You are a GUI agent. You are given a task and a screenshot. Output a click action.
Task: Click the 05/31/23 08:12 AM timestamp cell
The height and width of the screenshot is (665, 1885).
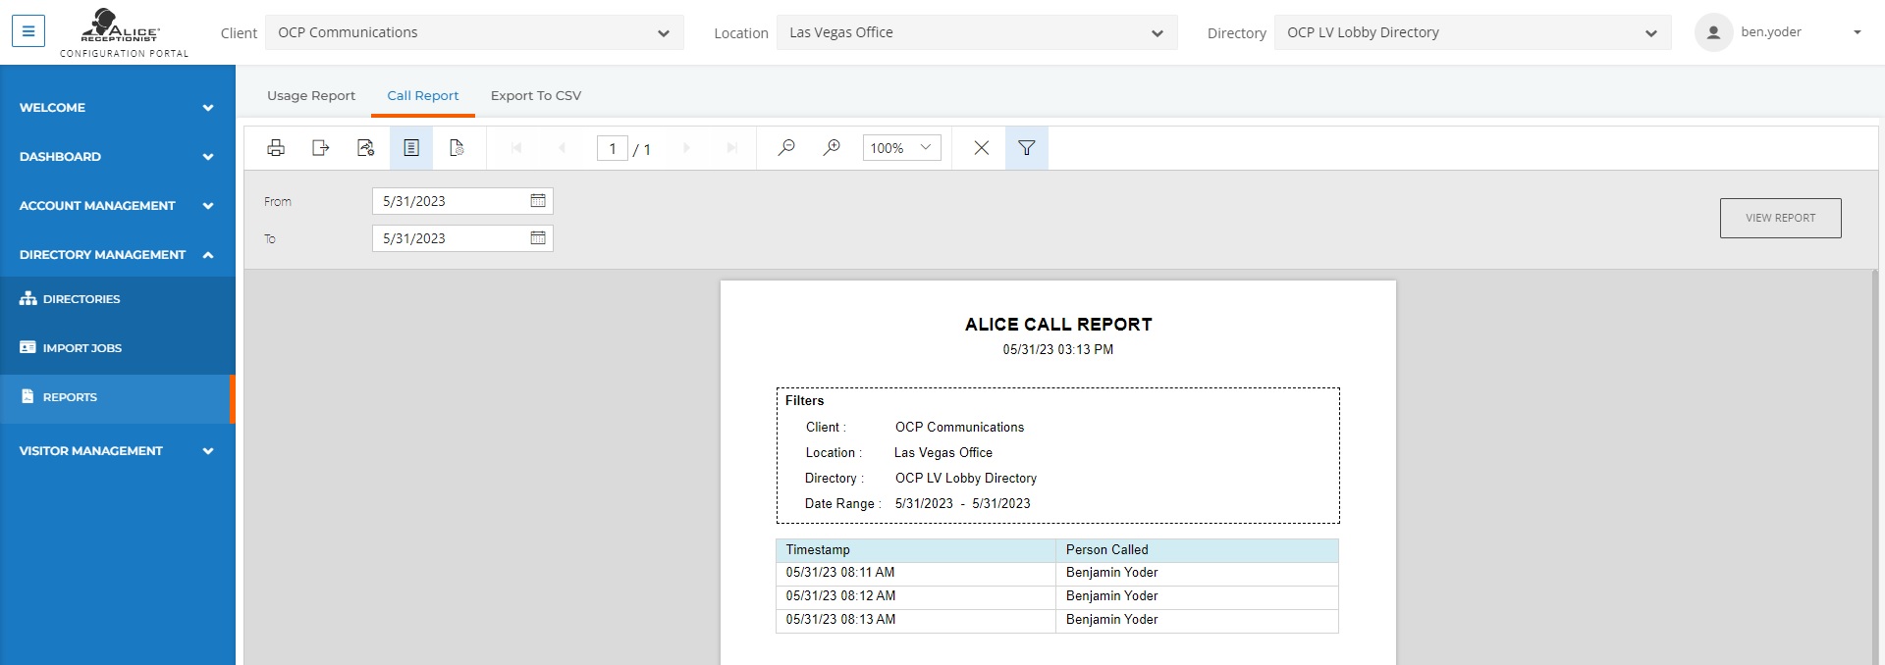click(915, 596)
